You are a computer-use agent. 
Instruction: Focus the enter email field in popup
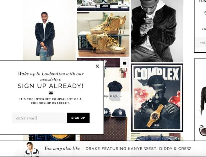39,118
